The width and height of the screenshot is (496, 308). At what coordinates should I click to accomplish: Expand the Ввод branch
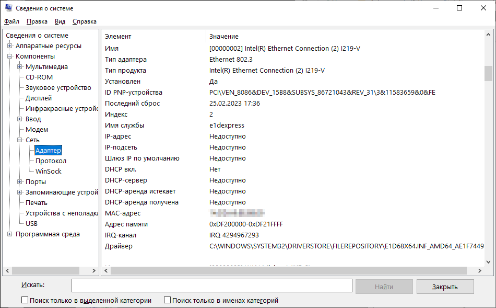point(19,119)
